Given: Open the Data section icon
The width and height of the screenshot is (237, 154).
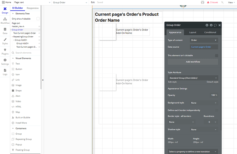Looking at the screenshot, I should 5,29.
